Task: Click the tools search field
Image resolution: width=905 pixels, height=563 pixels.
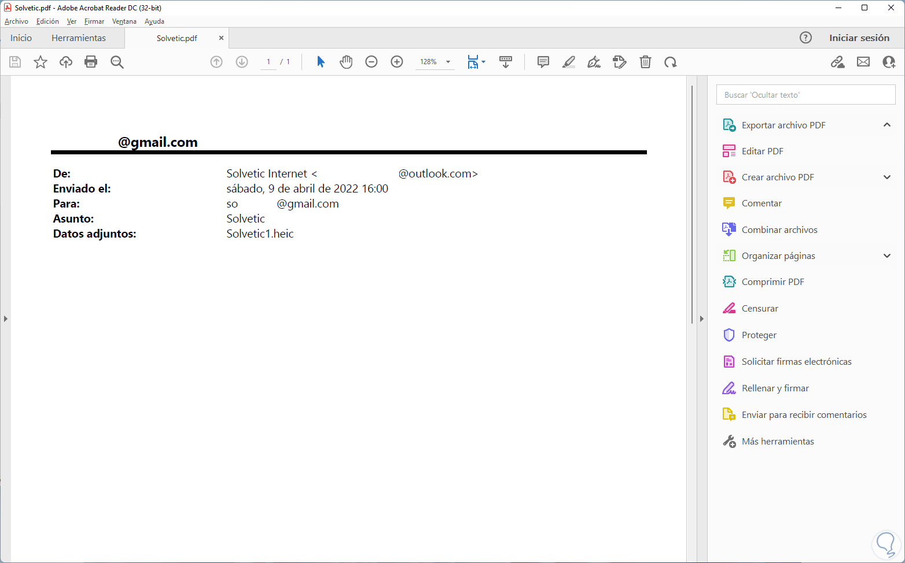Action: 805,95
